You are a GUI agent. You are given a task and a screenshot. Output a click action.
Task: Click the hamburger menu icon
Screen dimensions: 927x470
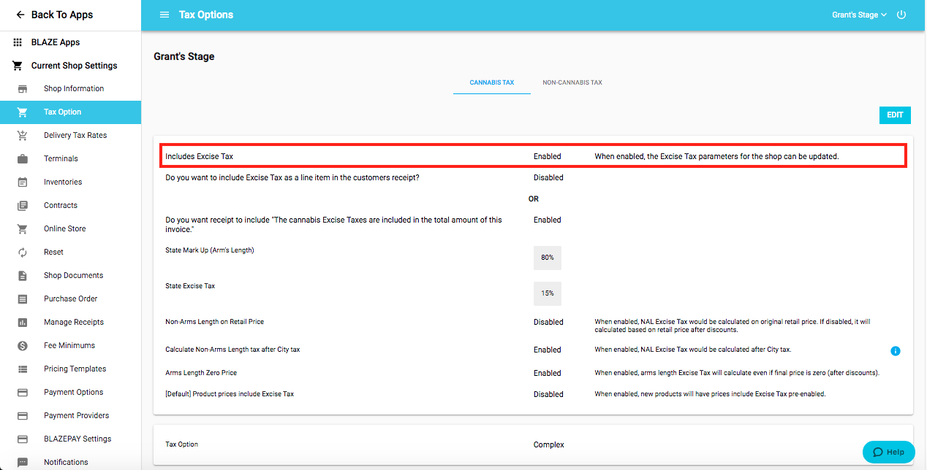(x=164, y=15)
